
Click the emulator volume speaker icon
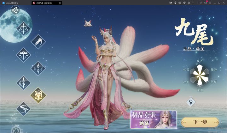[x=184, y=3]
